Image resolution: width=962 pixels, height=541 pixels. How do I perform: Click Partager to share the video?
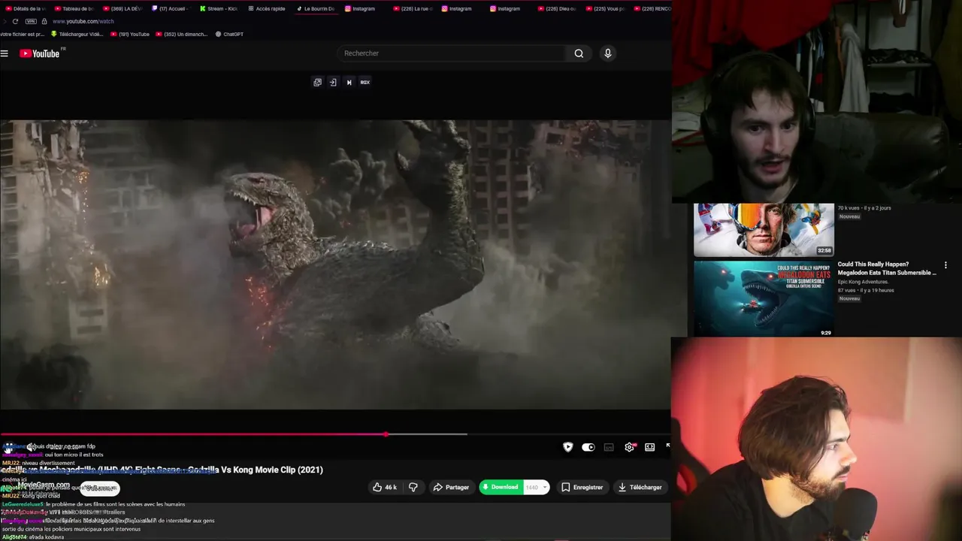451,487
